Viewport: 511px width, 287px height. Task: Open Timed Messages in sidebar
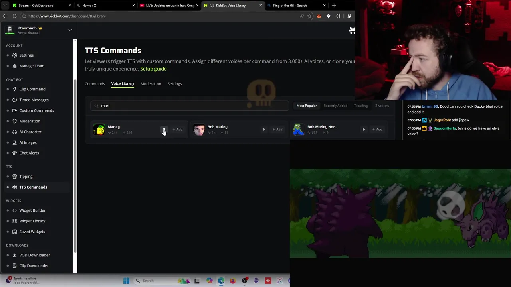tap(34, 100)
